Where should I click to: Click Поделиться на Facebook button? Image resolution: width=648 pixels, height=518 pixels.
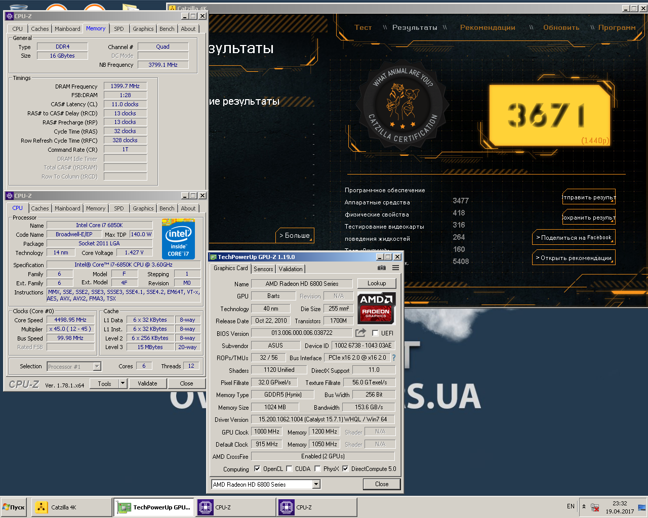click(x=574, y=237)
